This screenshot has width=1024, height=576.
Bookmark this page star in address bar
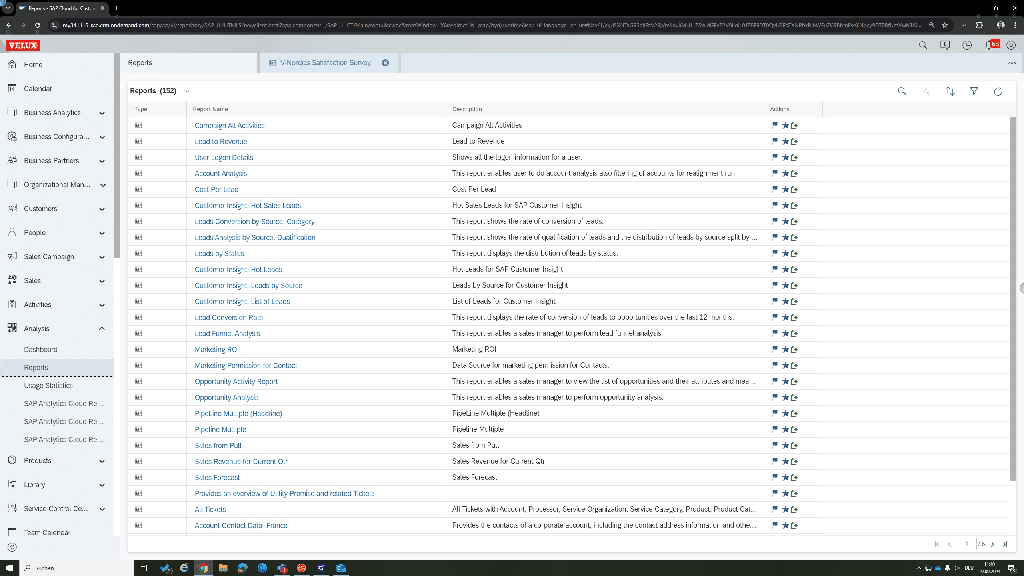[945, 25]
